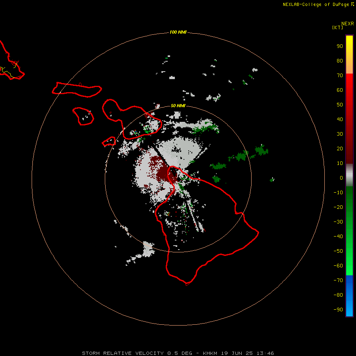Image resolution: width=356 pixels, height=356 pixels.
Task: Click the -90 knot label on the scale
Action: tap(338, 309)
